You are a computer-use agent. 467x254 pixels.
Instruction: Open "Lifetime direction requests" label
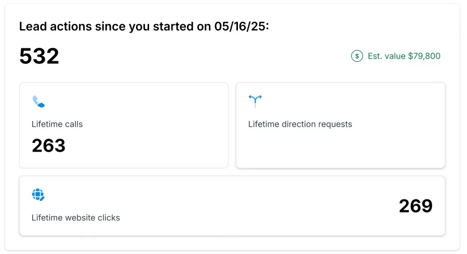click(x=300, y=124)
